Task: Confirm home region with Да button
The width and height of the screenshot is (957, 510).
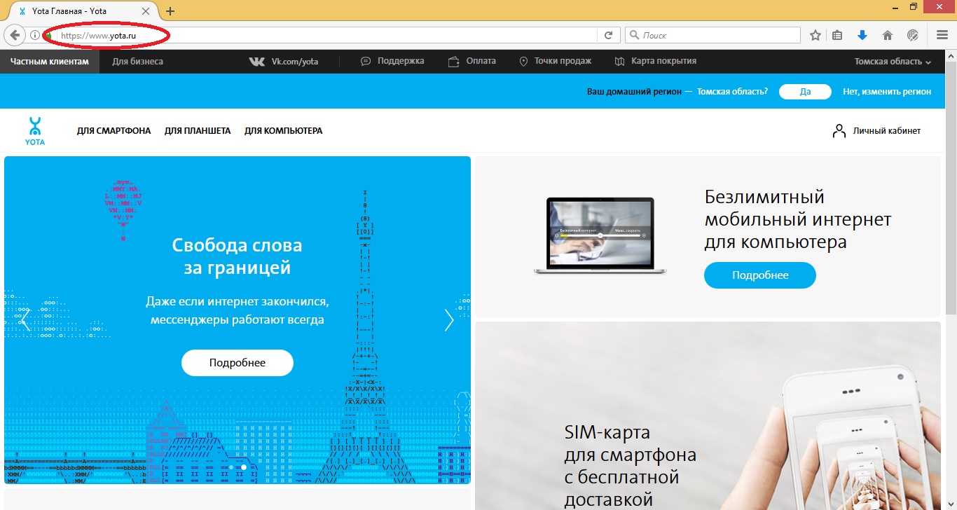Action: (805, 92)
